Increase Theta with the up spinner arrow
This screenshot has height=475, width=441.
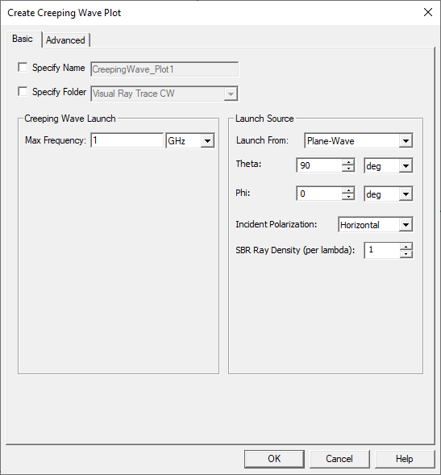click(x=348, y=162)
